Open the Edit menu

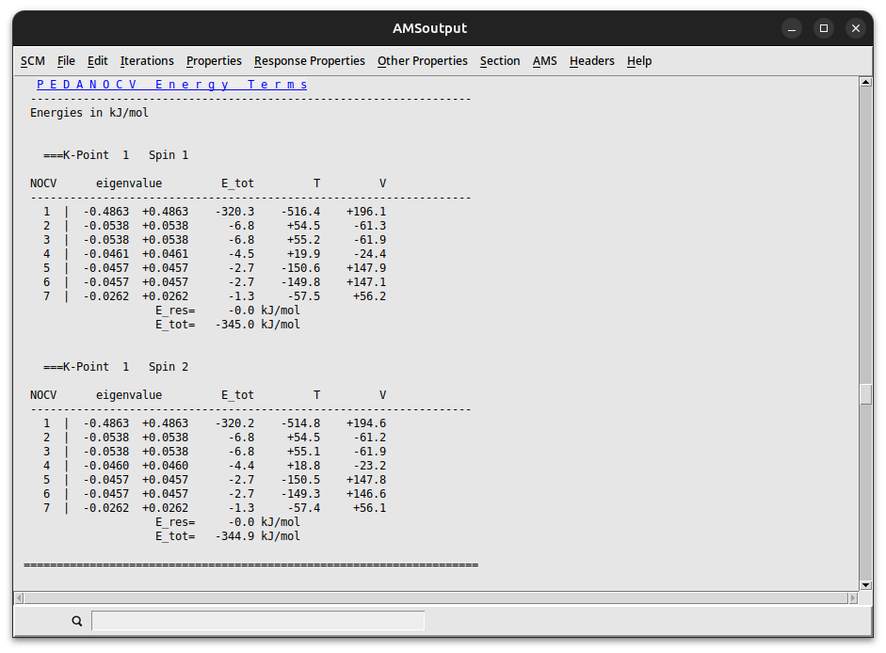(97, 60)
